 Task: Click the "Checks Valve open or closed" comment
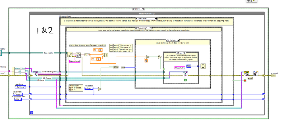[76, 88]
